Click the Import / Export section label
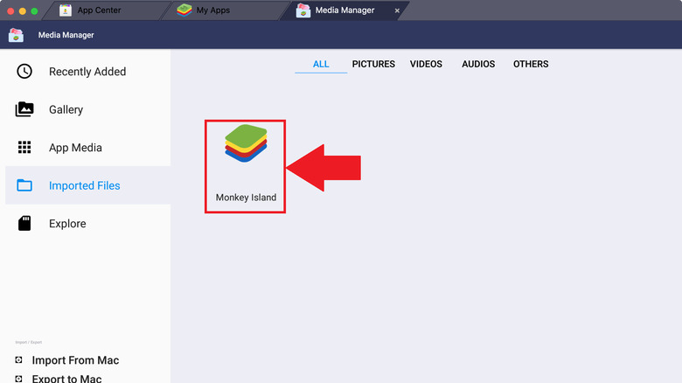The image size is (682, 383). point(29,342)
